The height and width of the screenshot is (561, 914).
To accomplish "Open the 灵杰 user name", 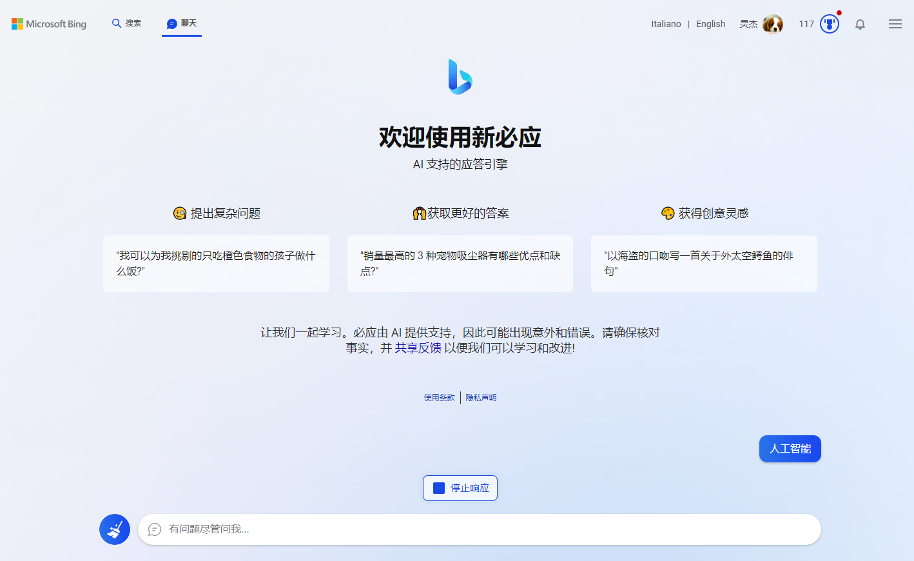I will tap(748, 24).
